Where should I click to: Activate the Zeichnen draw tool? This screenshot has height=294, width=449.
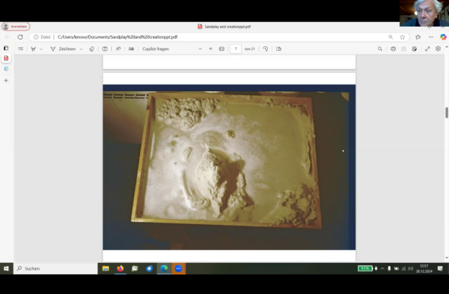click(63, 49)
